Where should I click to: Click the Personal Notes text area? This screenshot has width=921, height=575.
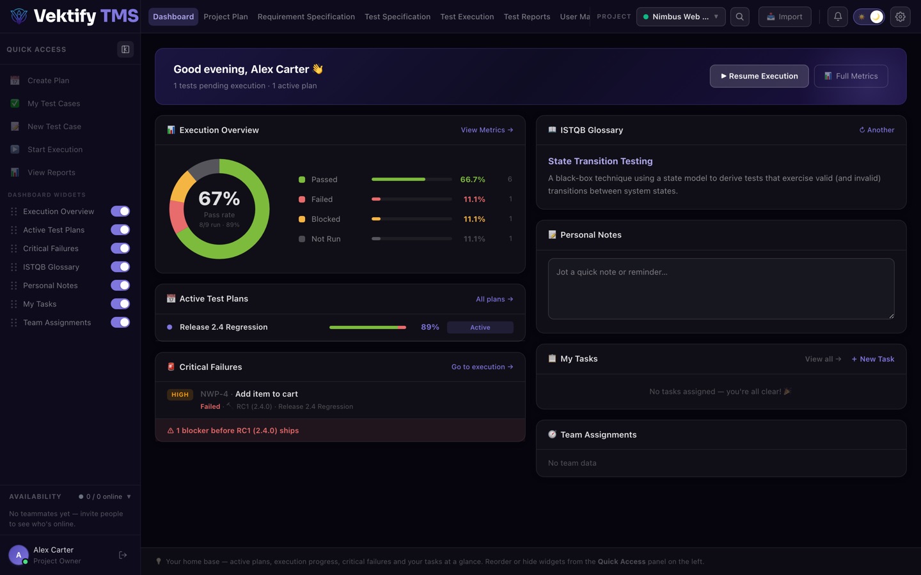[x=721, y=289]
